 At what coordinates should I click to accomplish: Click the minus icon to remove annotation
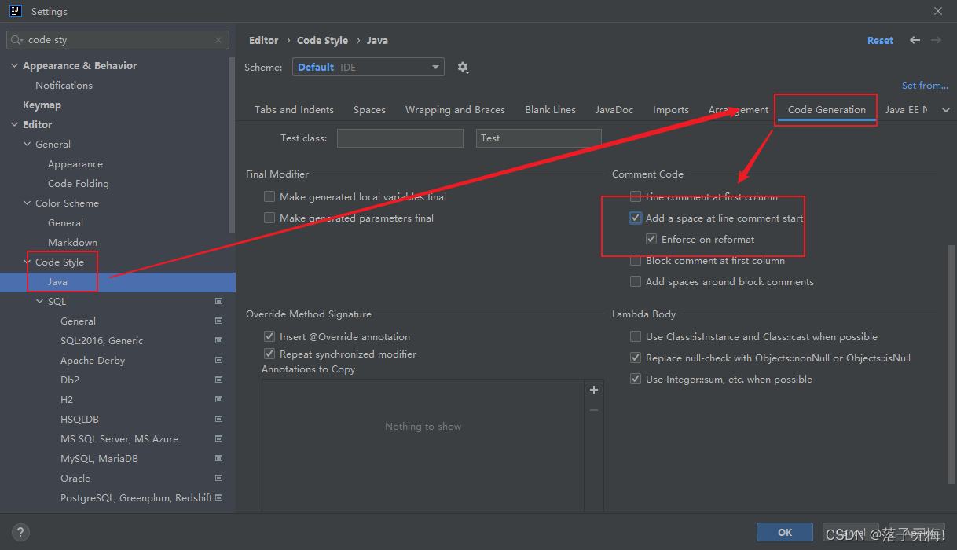tap(594, 410)
